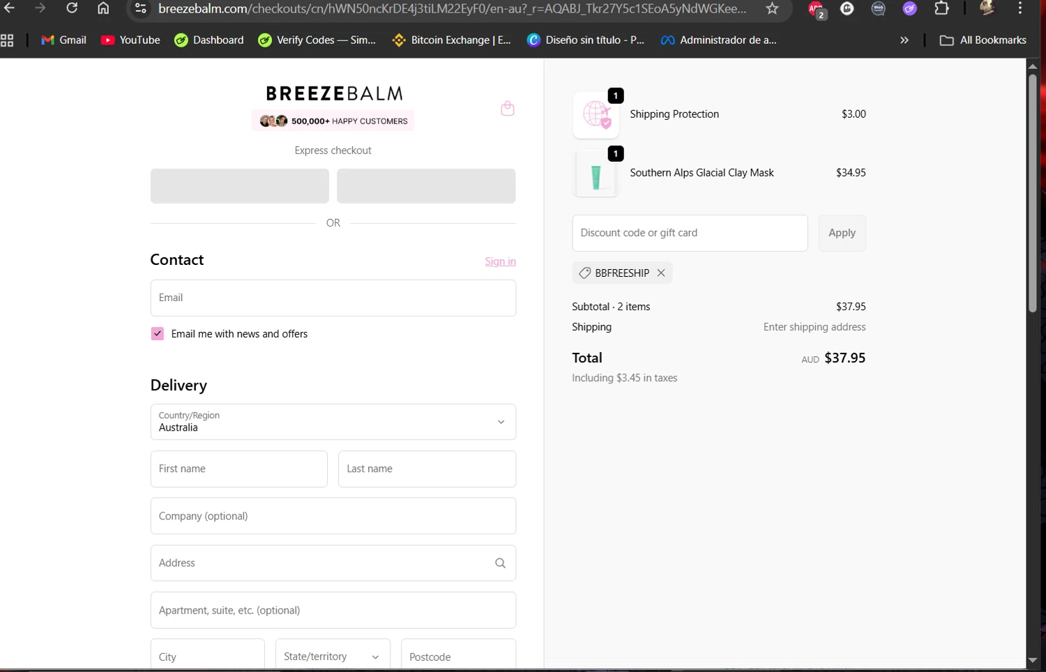This screenshot has width=1046, height=672.
Task: Open the All Bookmarks folder
Action: tap(983, 40)
